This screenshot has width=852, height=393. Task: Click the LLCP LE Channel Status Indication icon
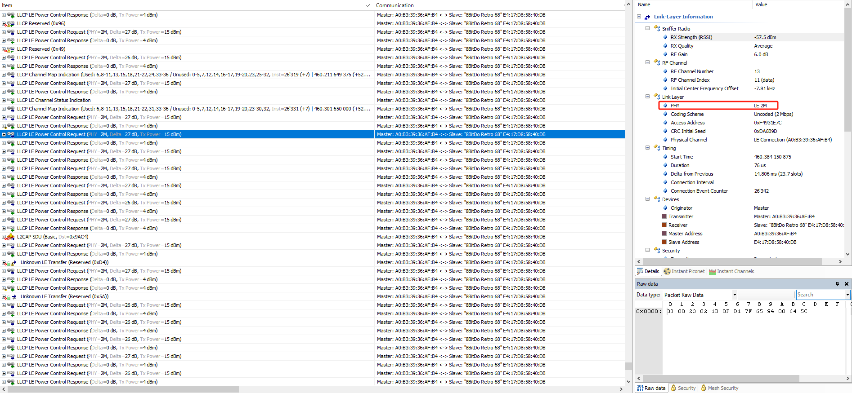coord(11,100)
